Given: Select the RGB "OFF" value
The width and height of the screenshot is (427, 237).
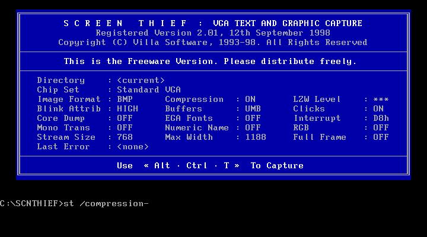Looking at the screenshot, I should [381, 128].
